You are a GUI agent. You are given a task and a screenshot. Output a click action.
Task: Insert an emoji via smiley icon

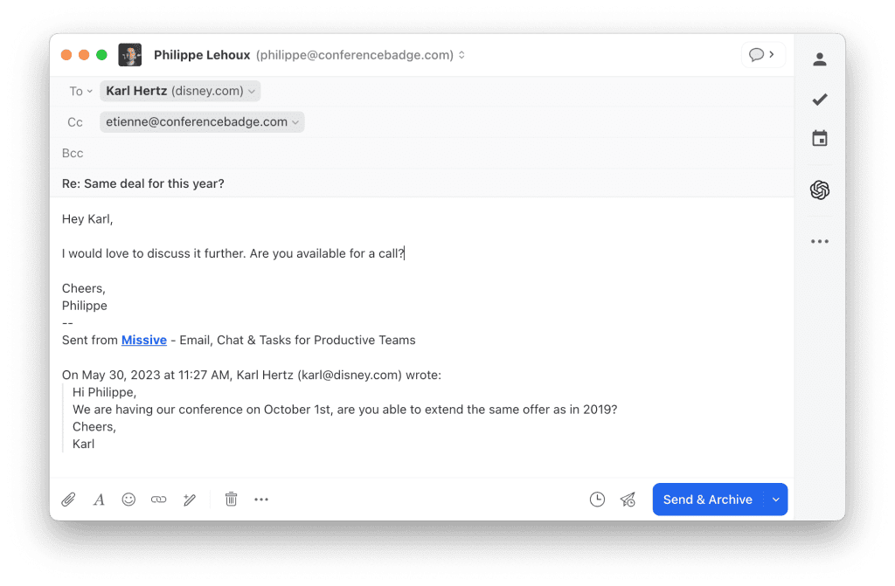click(128, 500)
